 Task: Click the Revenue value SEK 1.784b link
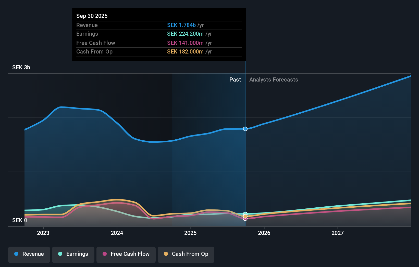pos(181,25)
